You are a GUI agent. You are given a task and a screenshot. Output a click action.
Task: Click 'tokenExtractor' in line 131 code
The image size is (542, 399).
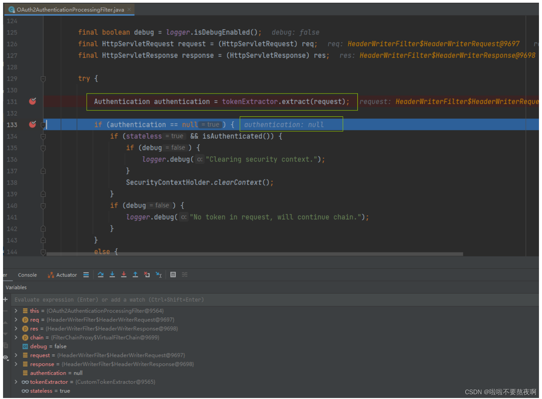point(250,102)
